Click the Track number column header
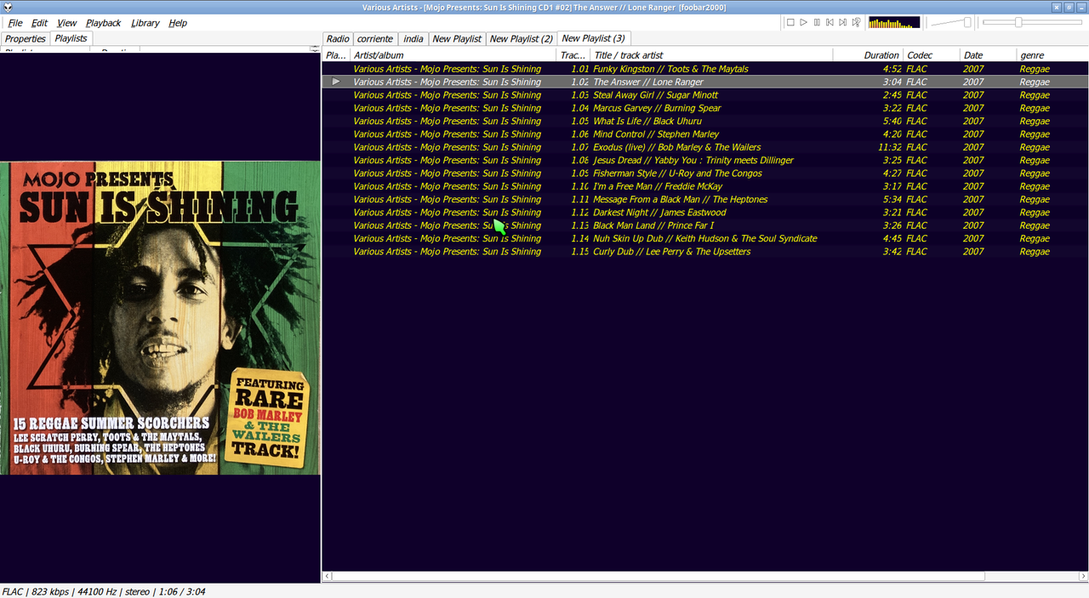 [573, 55]
